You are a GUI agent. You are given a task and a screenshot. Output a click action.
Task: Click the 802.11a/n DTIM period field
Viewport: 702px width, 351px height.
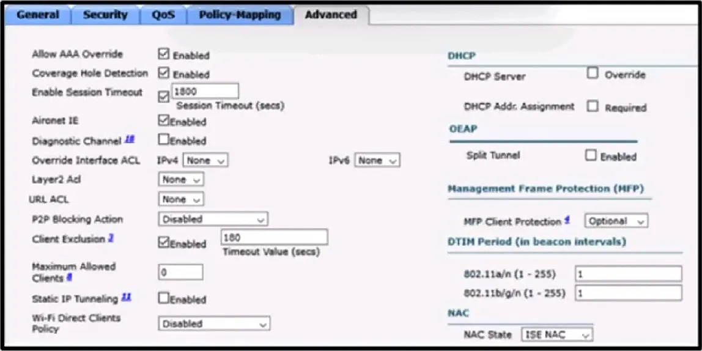[x=629, y=273]
